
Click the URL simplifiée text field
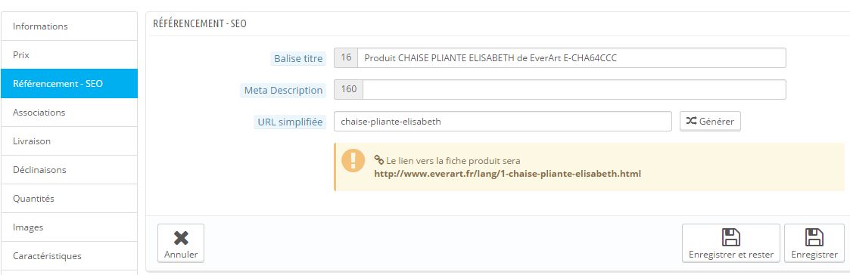pyautogui.click(x=503, y=122)
